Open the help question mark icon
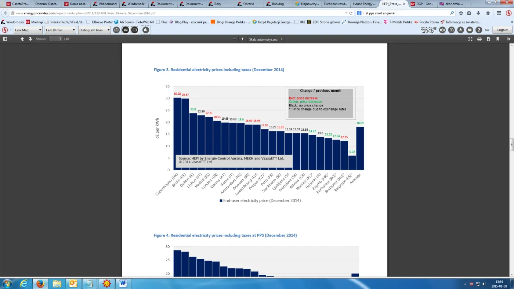Screen dimensions: 514x289 479,30
